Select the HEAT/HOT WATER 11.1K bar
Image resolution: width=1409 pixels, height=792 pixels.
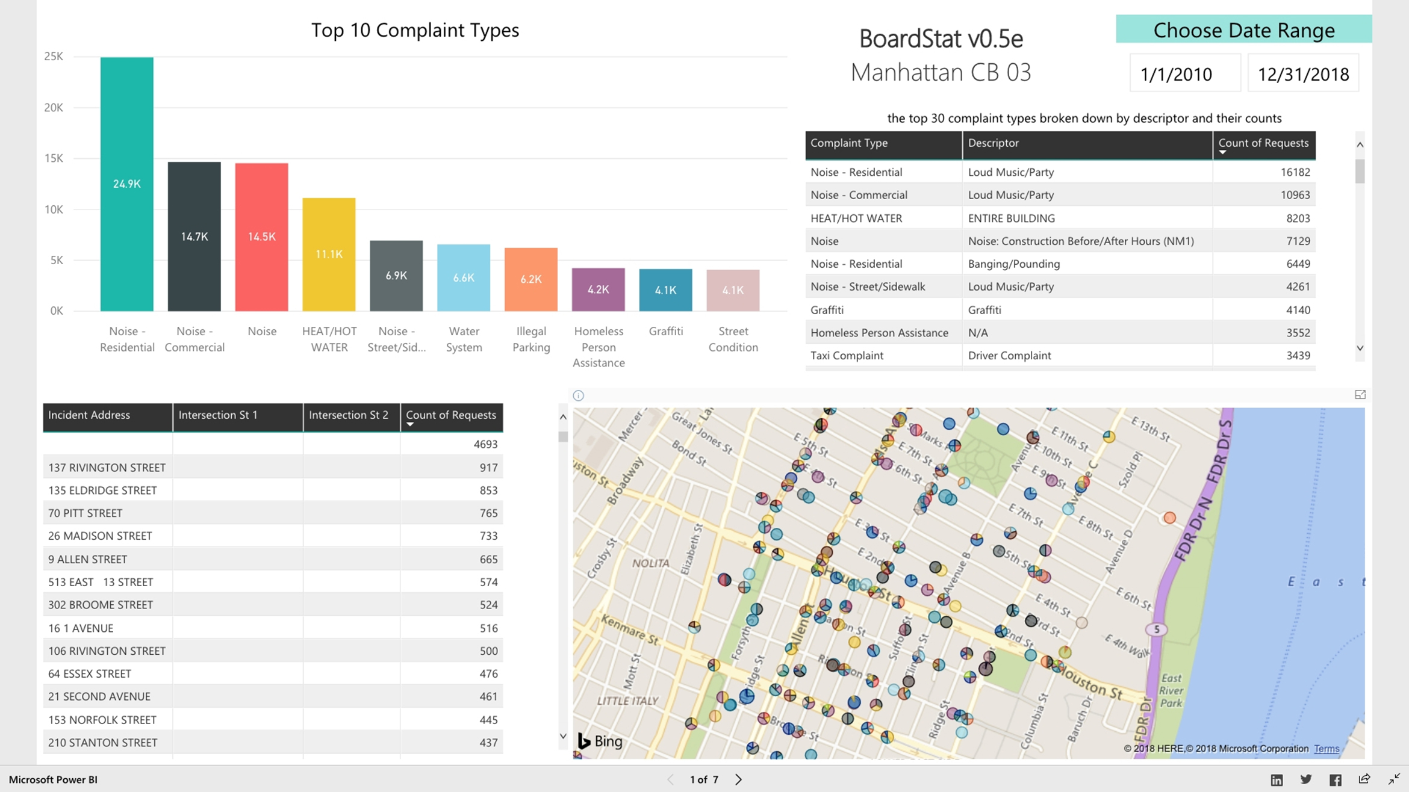329,255
